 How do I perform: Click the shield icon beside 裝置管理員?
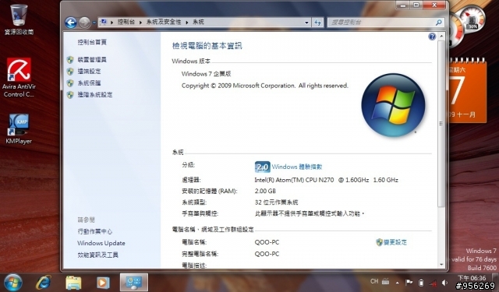[x=70, y=60]
